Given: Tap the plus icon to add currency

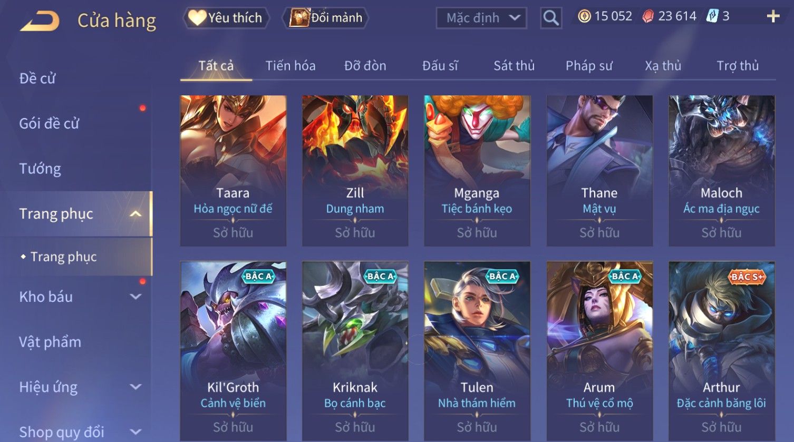Looking at the screenshot, I should 773,17.
